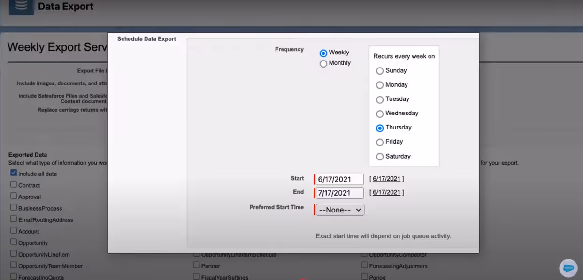Screen dimensions: 583x280
Task: Open the Salesforce cloud chat icon
Action: [x=568, y=268]
